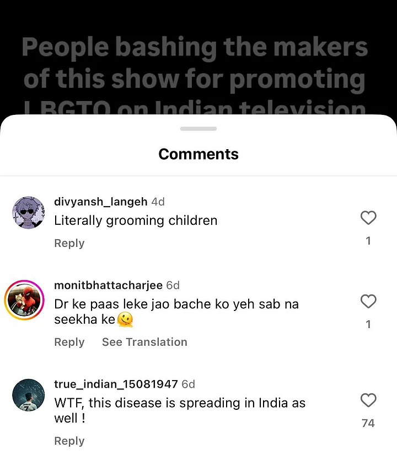This screenshot has height=459, width=397.
Task: View the 74 likes count
Action: (368, 423)
